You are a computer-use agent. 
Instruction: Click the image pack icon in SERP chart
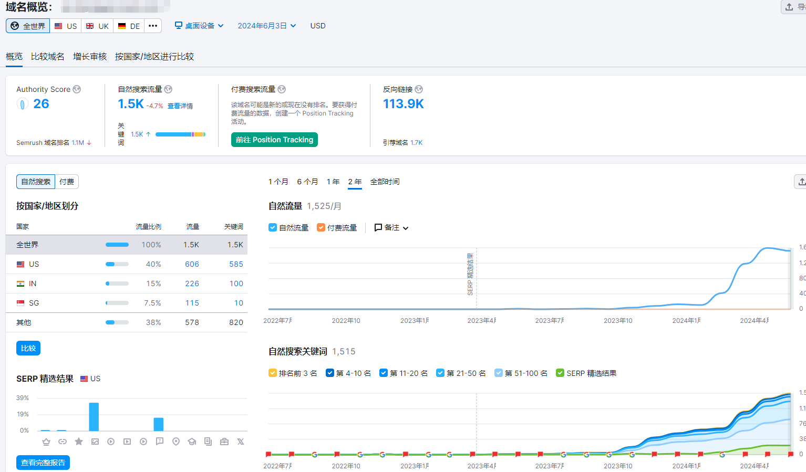pyautogui.click(x=95, y=442)
